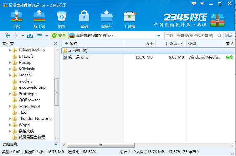Open the 密码 (Password) lock tool
Image resolution: width=236 pixels, height=156 pixels.
[84, 19]
